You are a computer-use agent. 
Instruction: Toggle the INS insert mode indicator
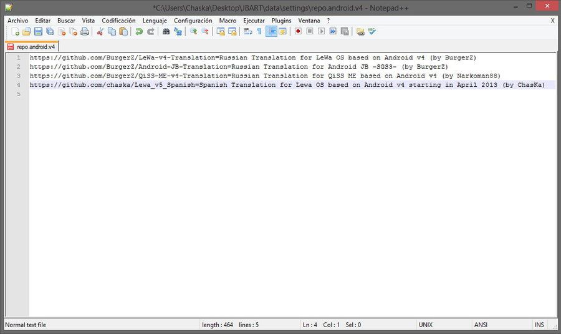pyautogui.click(x=539, y=325)
